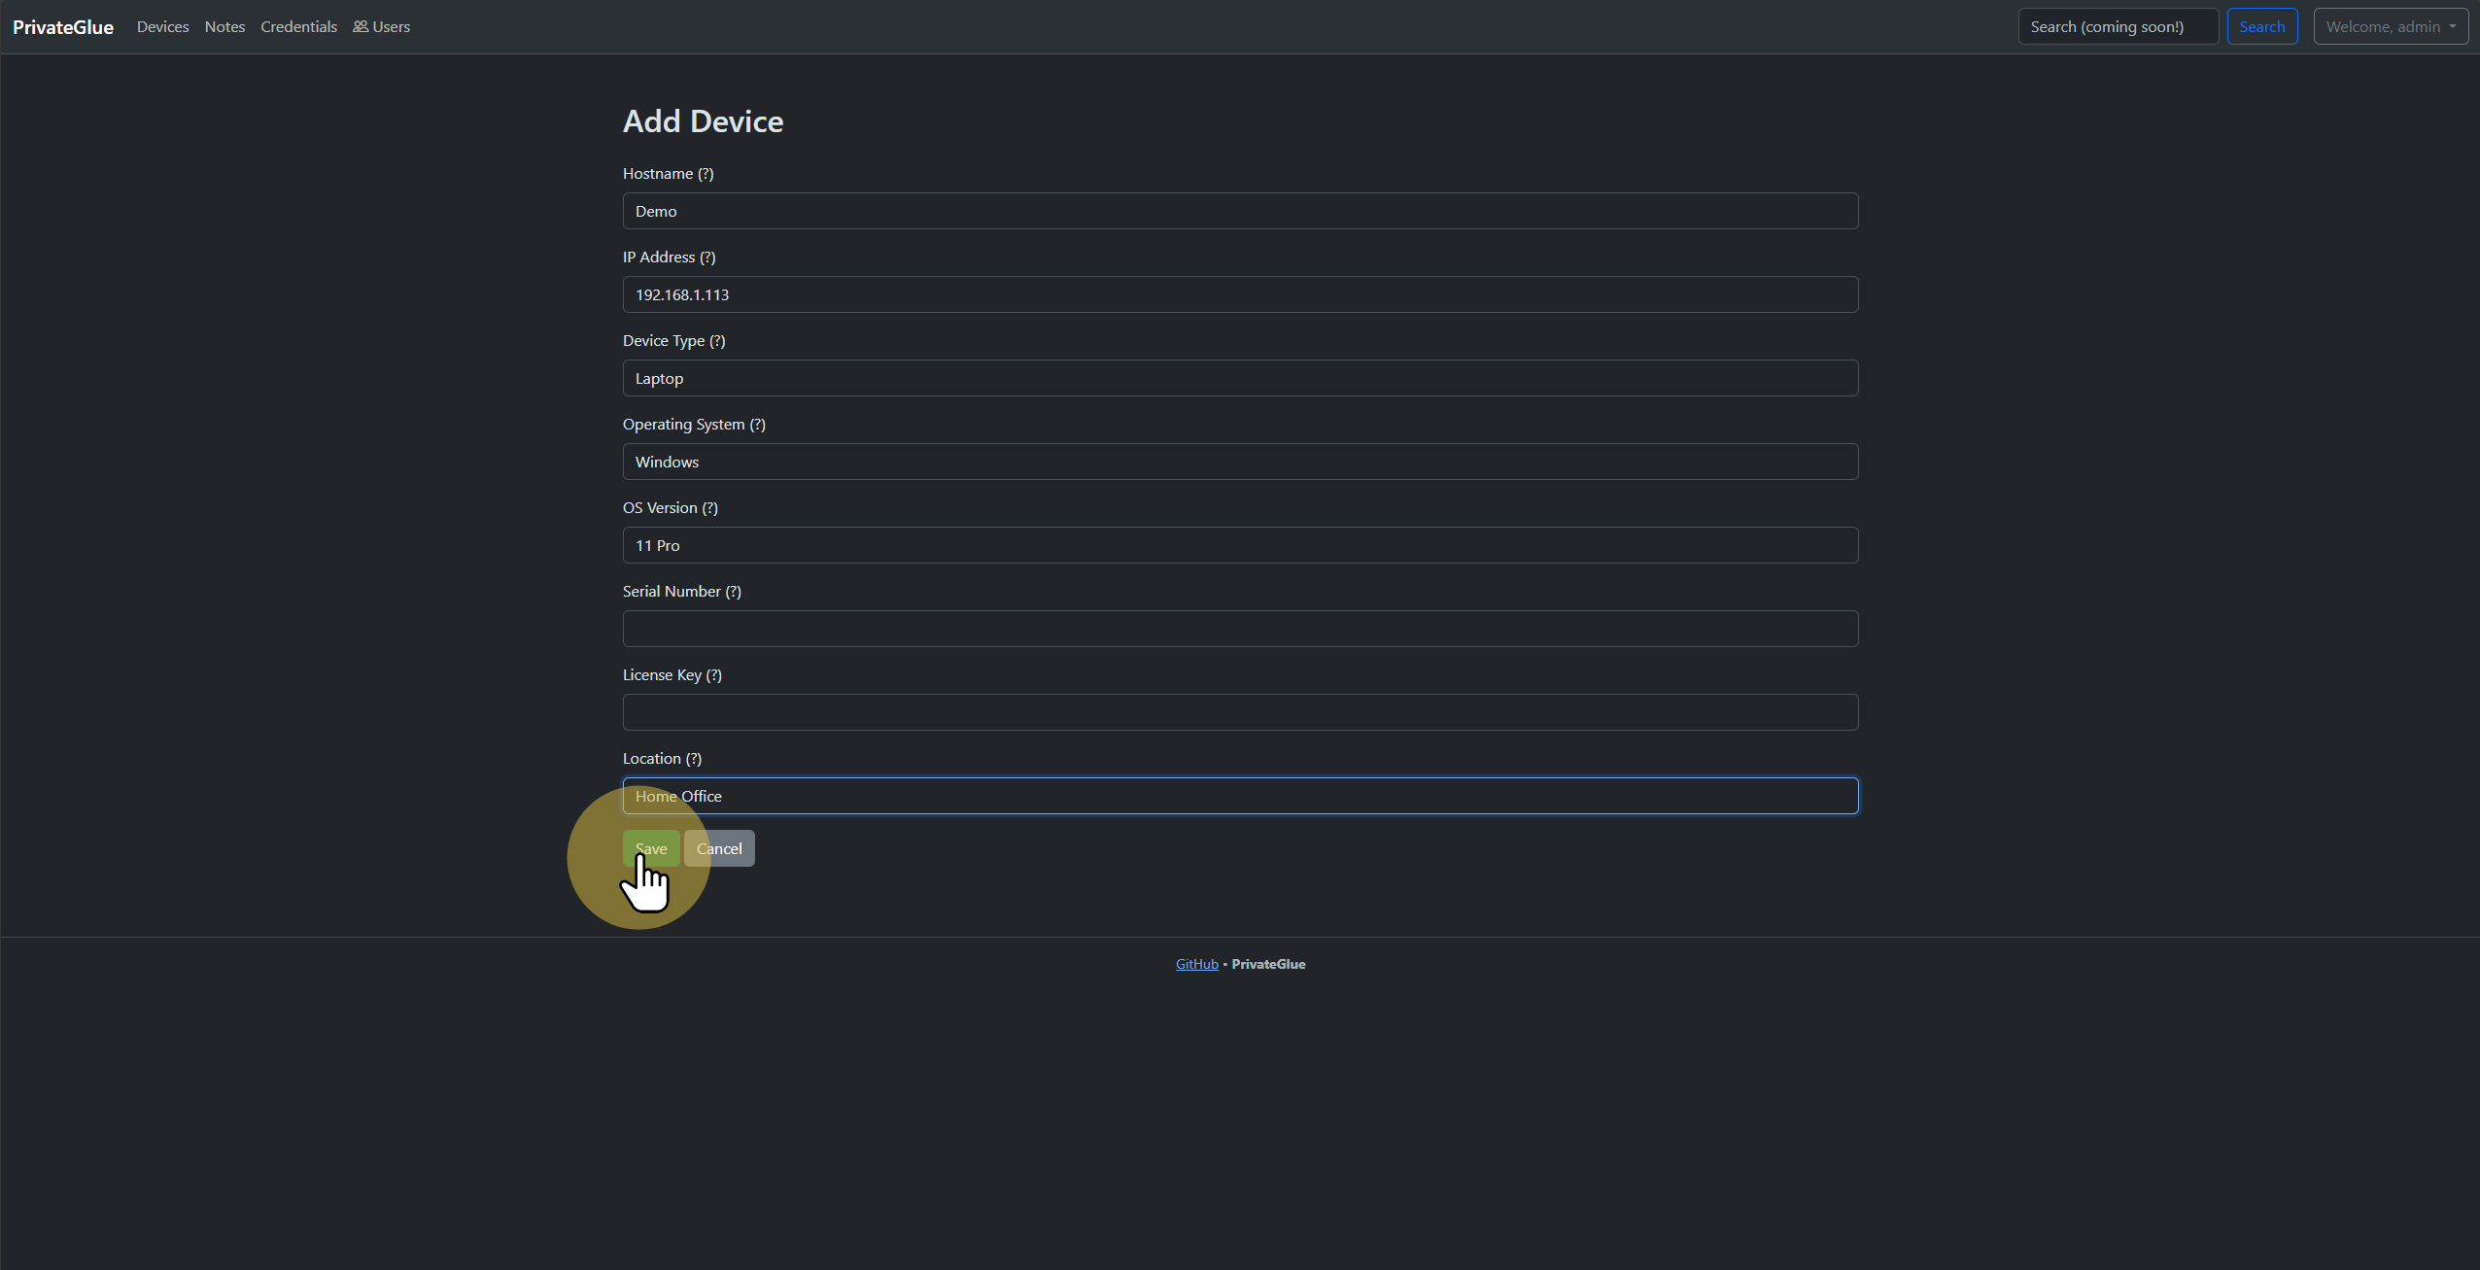Viewport: 2480px width, 1270px height.
Task: Open the Users page
Action: 381,27
